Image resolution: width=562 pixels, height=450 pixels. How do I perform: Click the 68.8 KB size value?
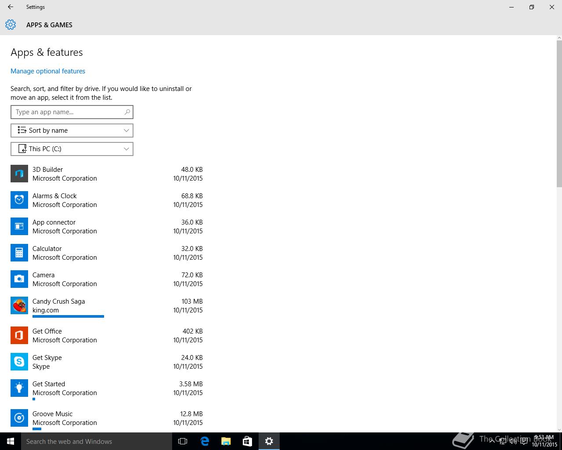pyautogui.click(x=192, y=196)
